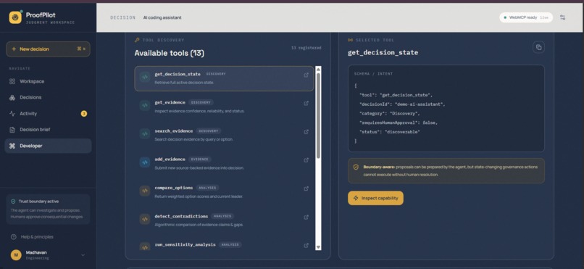Image resolution: width=584 pixels, height=269 pixels.
Task: Click the ProofPilot logo icon
Action: click(x=15, y=17)
